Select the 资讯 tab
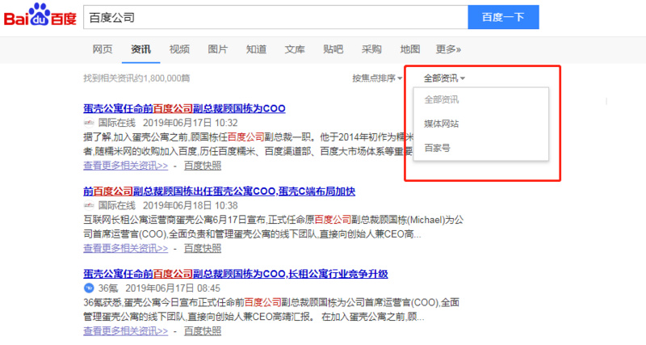646x345 pixels. click(x=141, y=49)
